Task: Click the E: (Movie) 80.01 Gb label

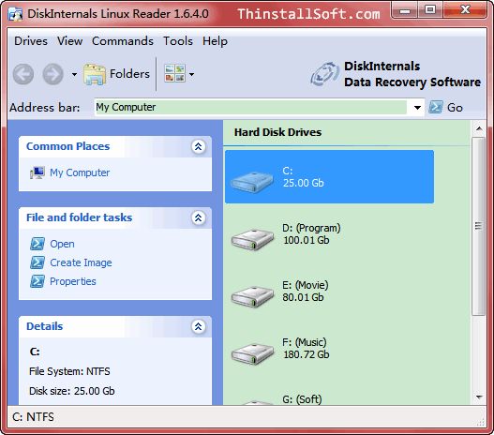Action: [x=306, y=291]
